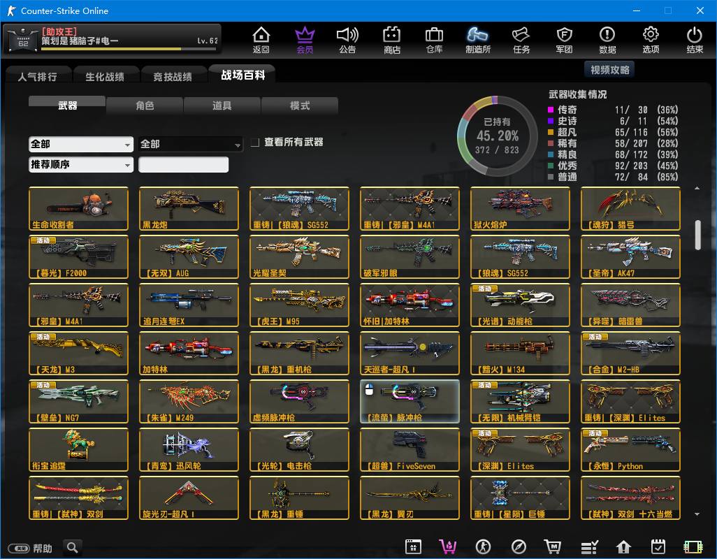
Task: Click the film strip icon in the bottom bar
Action: [x=693, y=546]
